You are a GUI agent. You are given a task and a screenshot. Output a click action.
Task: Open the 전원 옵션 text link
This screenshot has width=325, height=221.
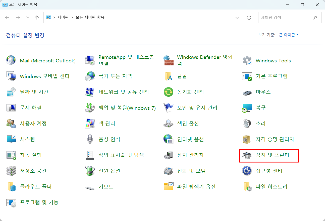[110, 171]
